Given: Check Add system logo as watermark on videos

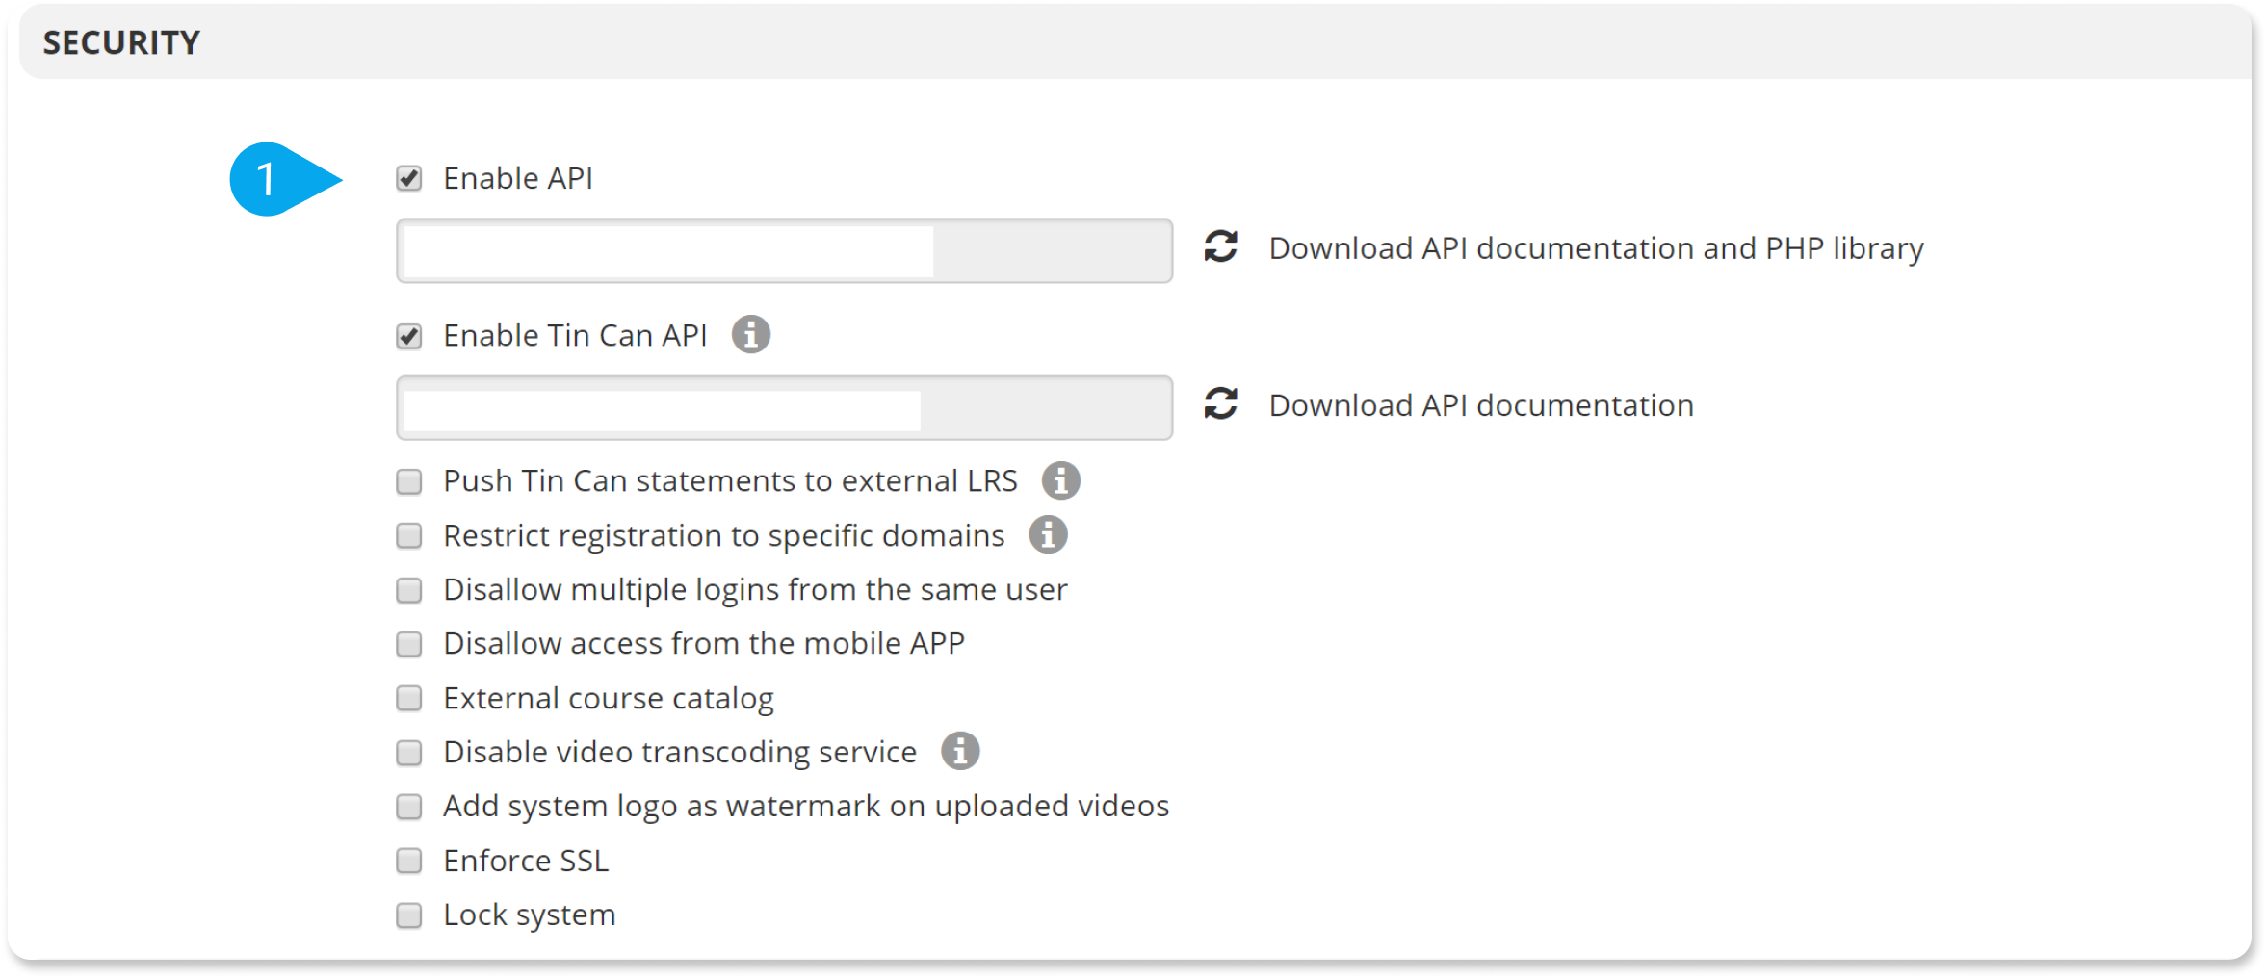Looking at the screenshot, I should (x=408, y=807).
